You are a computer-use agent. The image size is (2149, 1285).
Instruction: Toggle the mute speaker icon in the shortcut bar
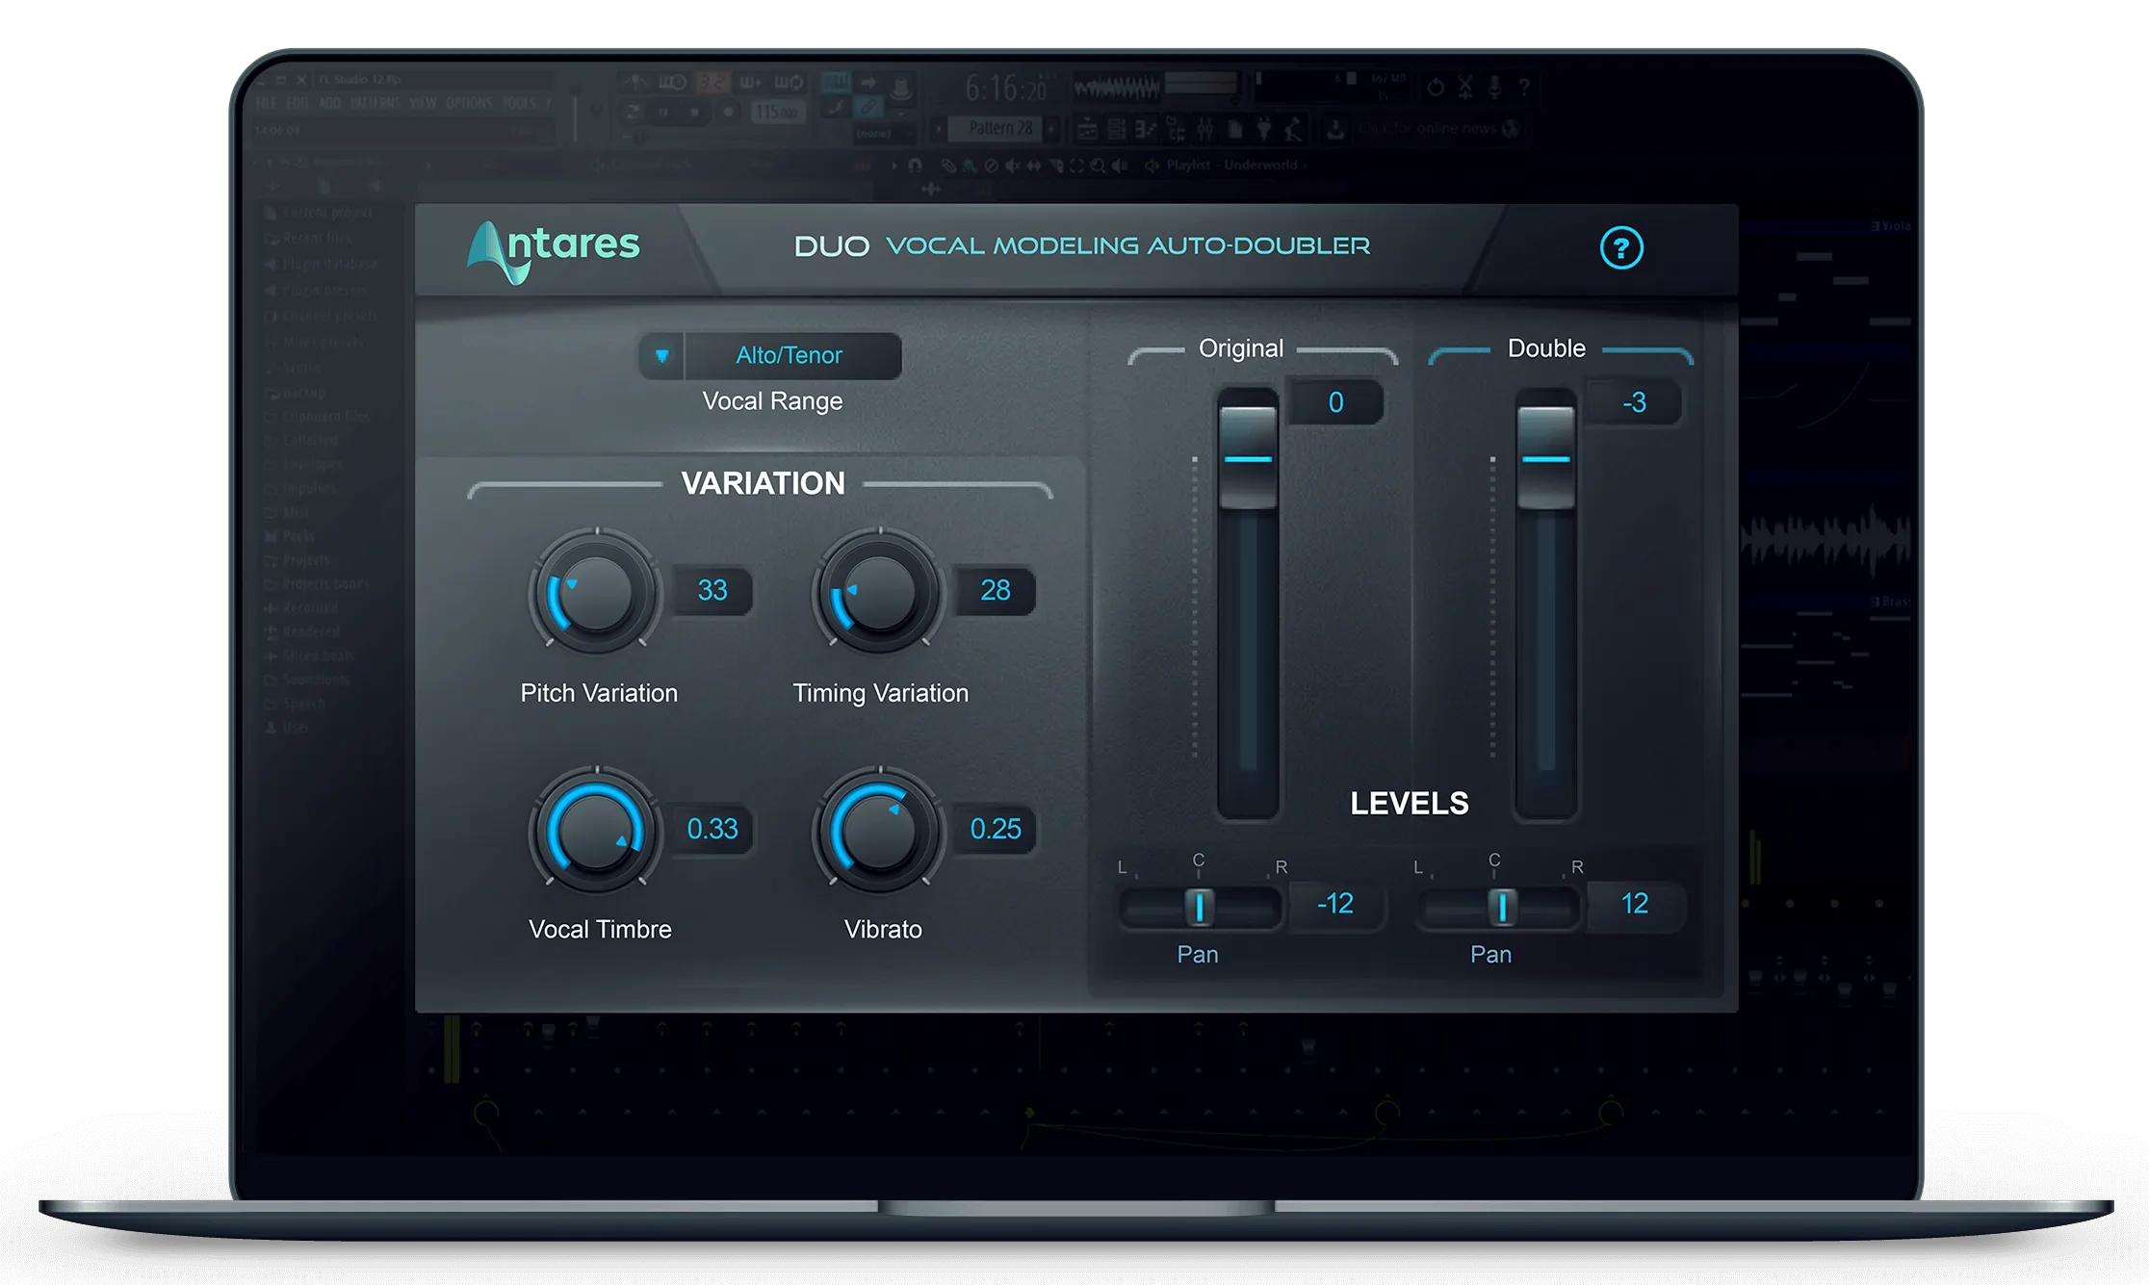click(1013, 165)
